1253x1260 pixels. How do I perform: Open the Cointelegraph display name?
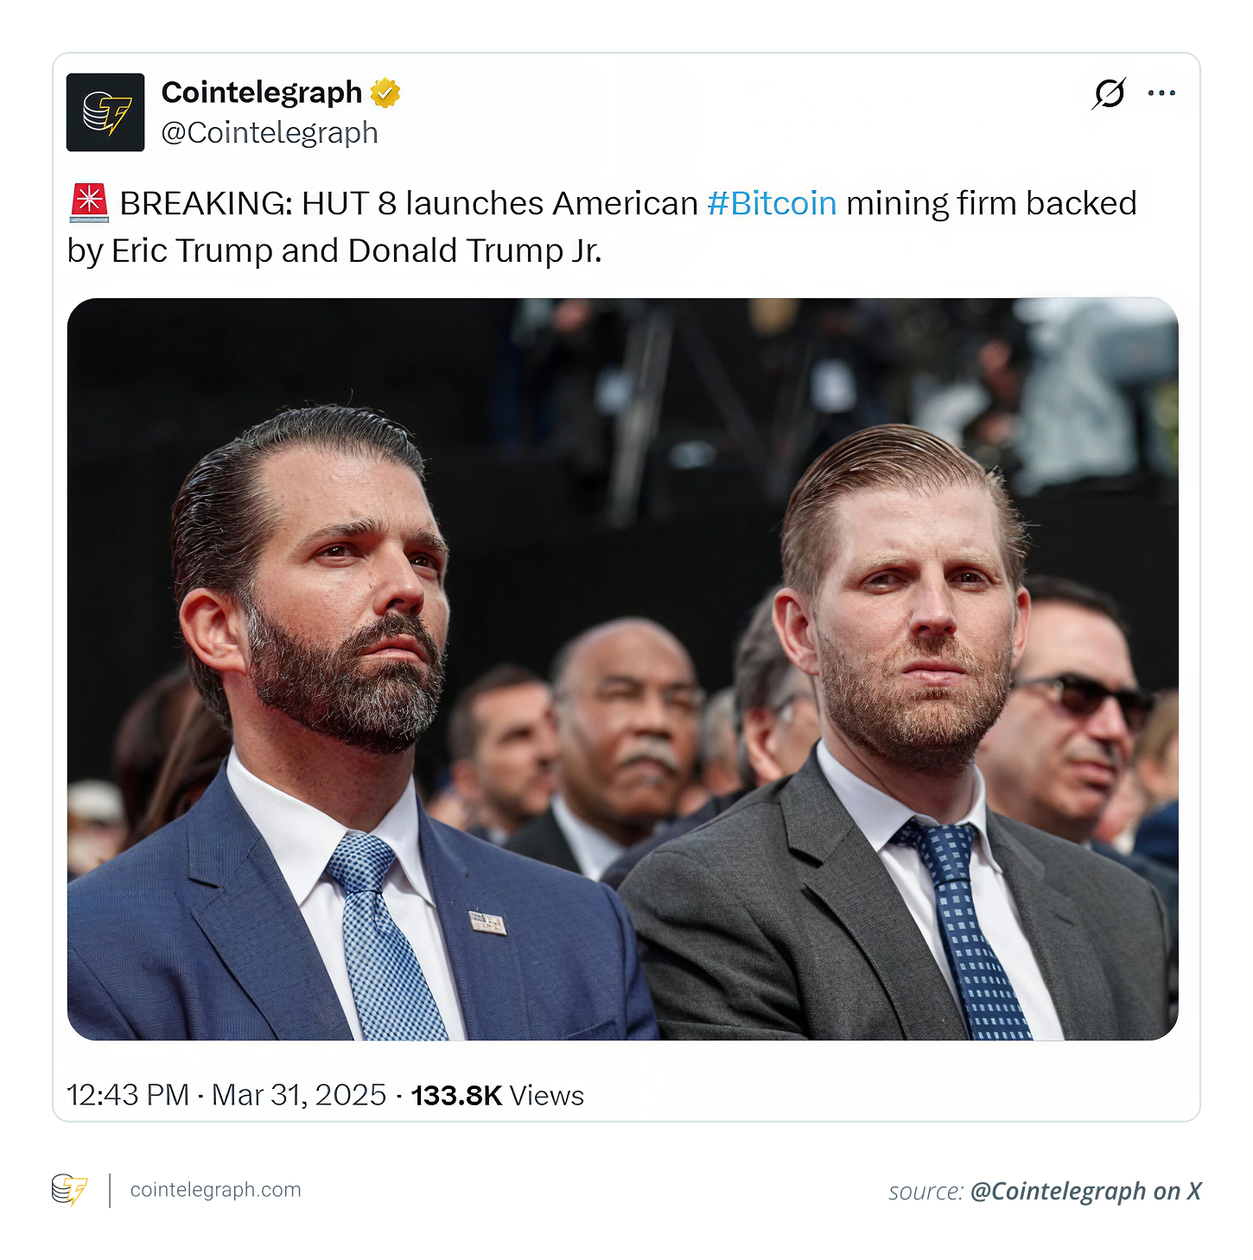coord(261,92)
